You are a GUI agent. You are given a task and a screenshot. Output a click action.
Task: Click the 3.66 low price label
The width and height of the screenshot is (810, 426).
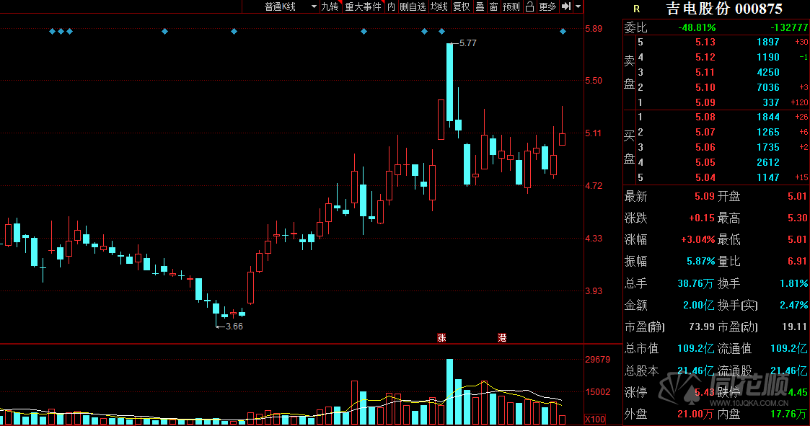pos(234,327)
